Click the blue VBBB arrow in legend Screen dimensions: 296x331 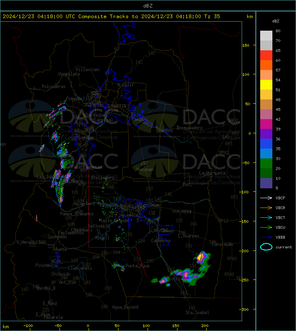[x=266, y=237]
